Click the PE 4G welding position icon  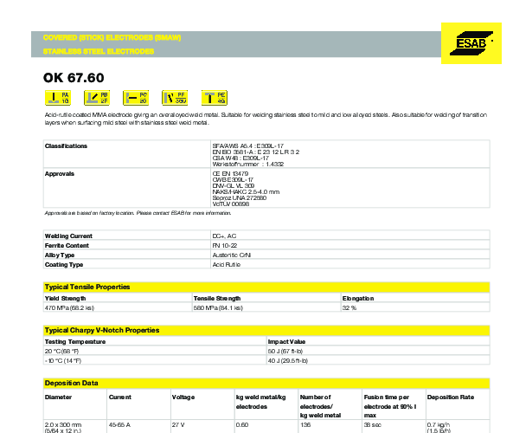pyautogui.click(x=215, y=98)
